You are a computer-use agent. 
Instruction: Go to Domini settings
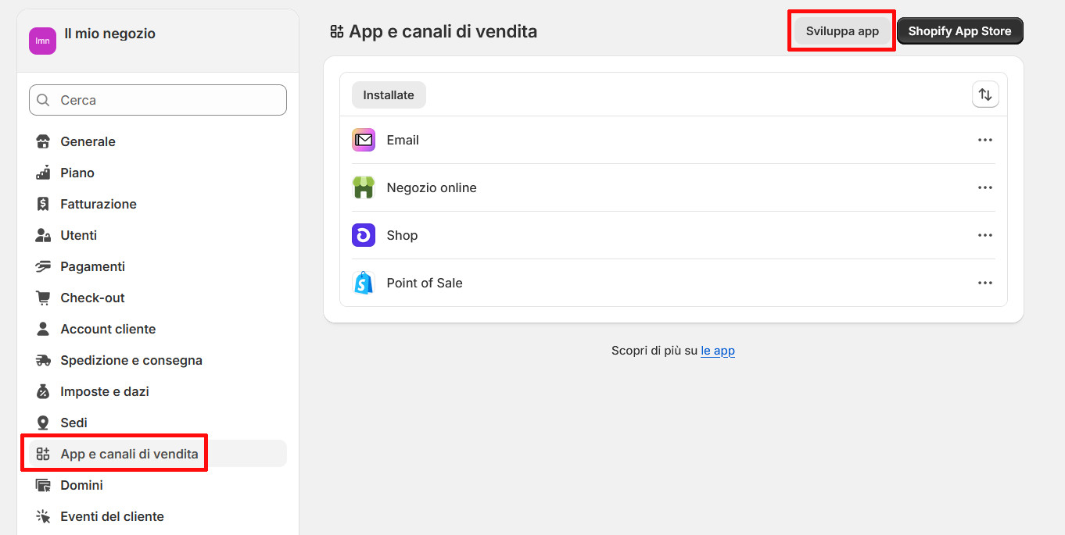(158, 485)
